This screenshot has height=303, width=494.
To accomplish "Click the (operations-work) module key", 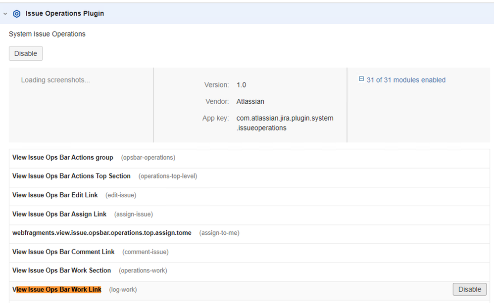I will click(143, 270).
